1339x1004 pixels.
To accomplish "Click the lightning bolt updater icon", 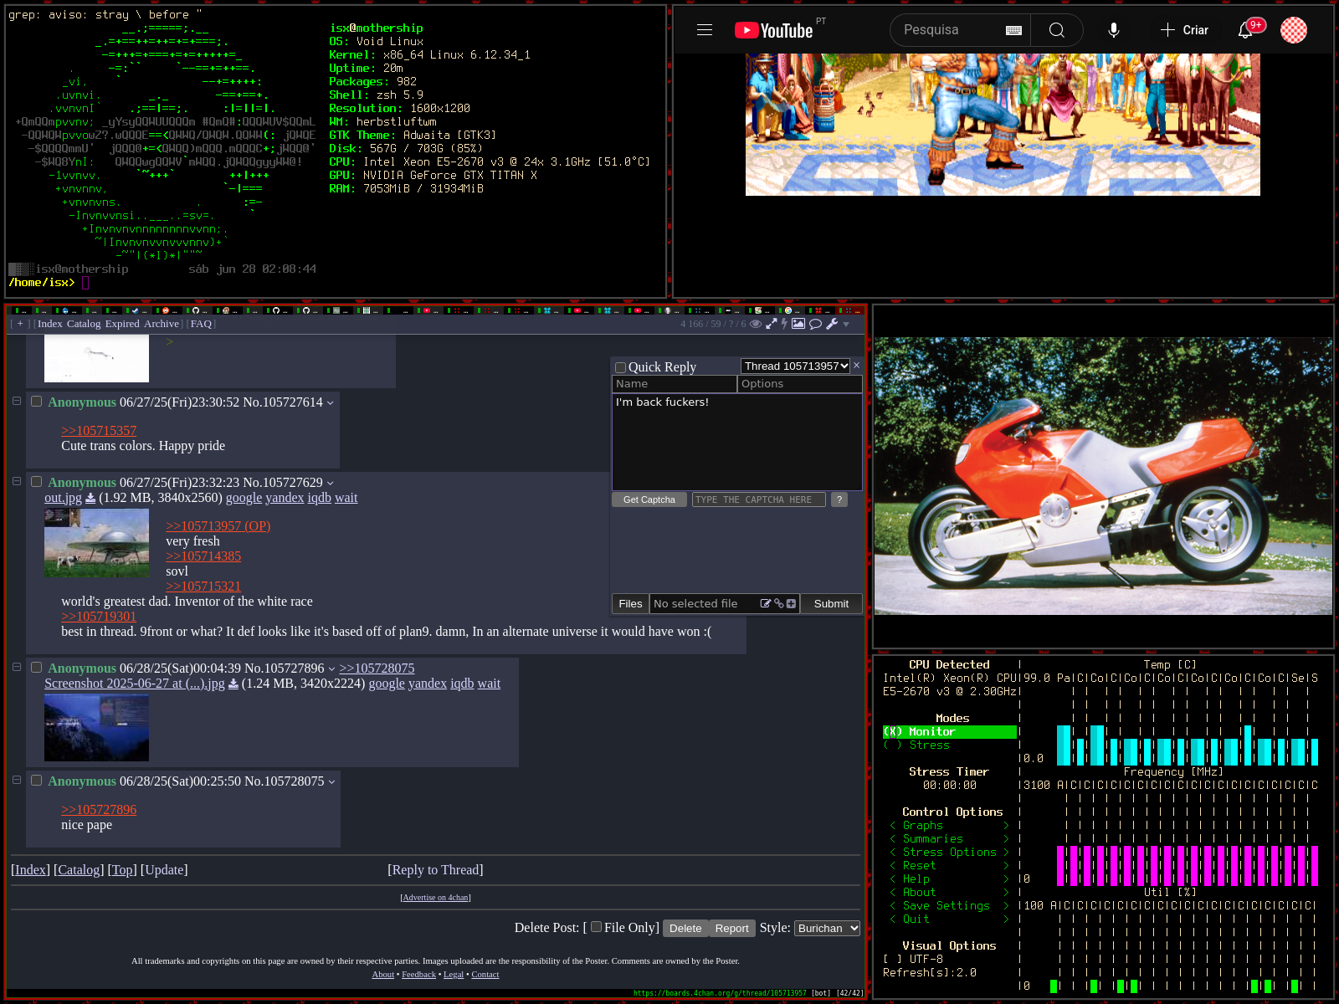I will point(784,324).
